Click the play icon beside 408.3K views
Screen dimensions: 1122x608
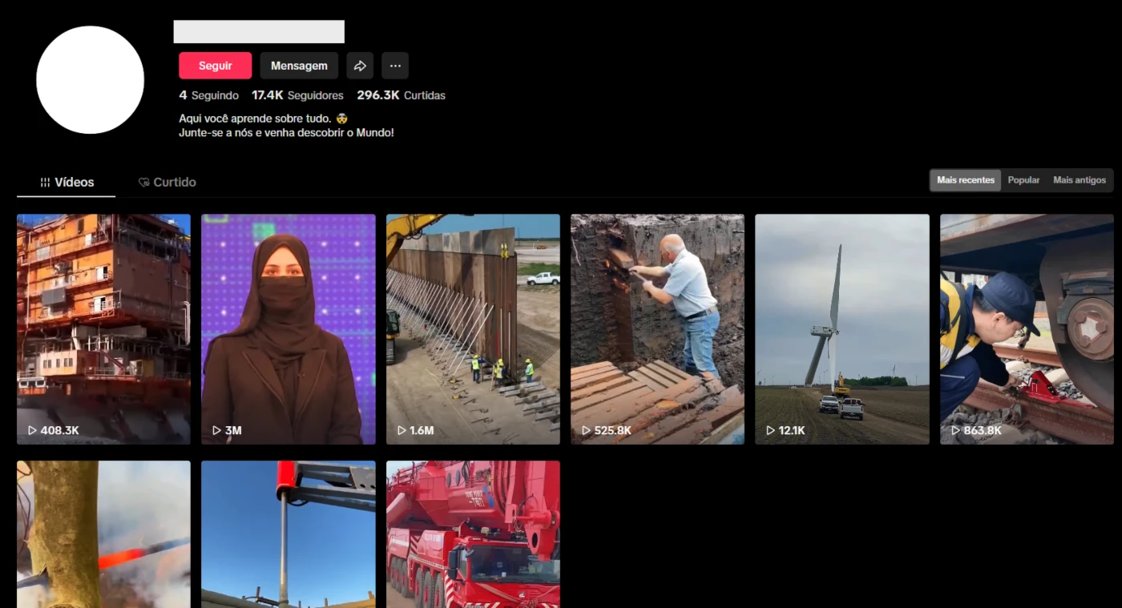coord(33,430)
